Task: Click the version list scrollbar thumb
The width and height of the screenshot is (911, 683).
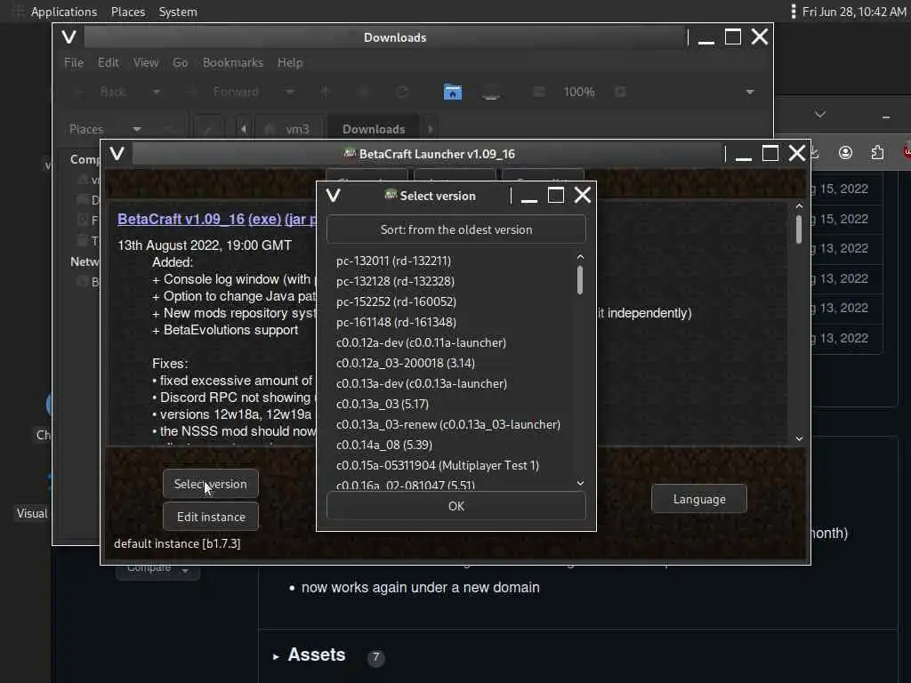Action: click(580, 280)
